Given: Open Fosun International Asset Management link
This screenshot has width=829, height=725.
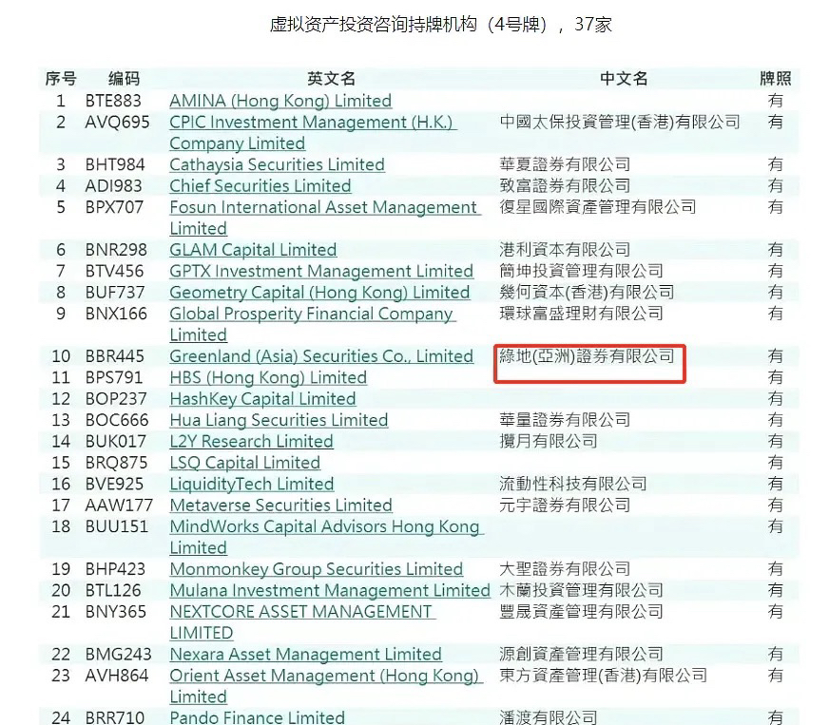Looking at the screenshot, I should click(324, 218).
